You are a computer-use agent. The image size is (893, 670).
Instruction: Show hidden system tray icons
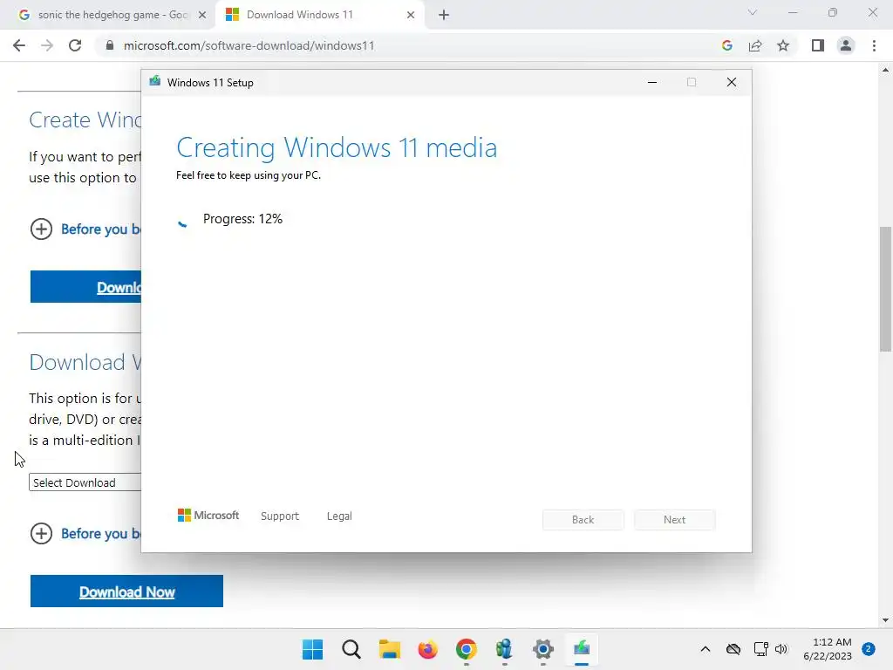[705, 649]
